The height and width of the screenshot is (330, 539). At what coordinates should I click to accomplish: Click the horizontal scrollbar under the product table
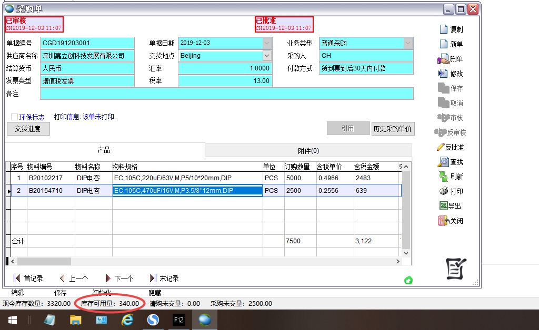point(205,261)
